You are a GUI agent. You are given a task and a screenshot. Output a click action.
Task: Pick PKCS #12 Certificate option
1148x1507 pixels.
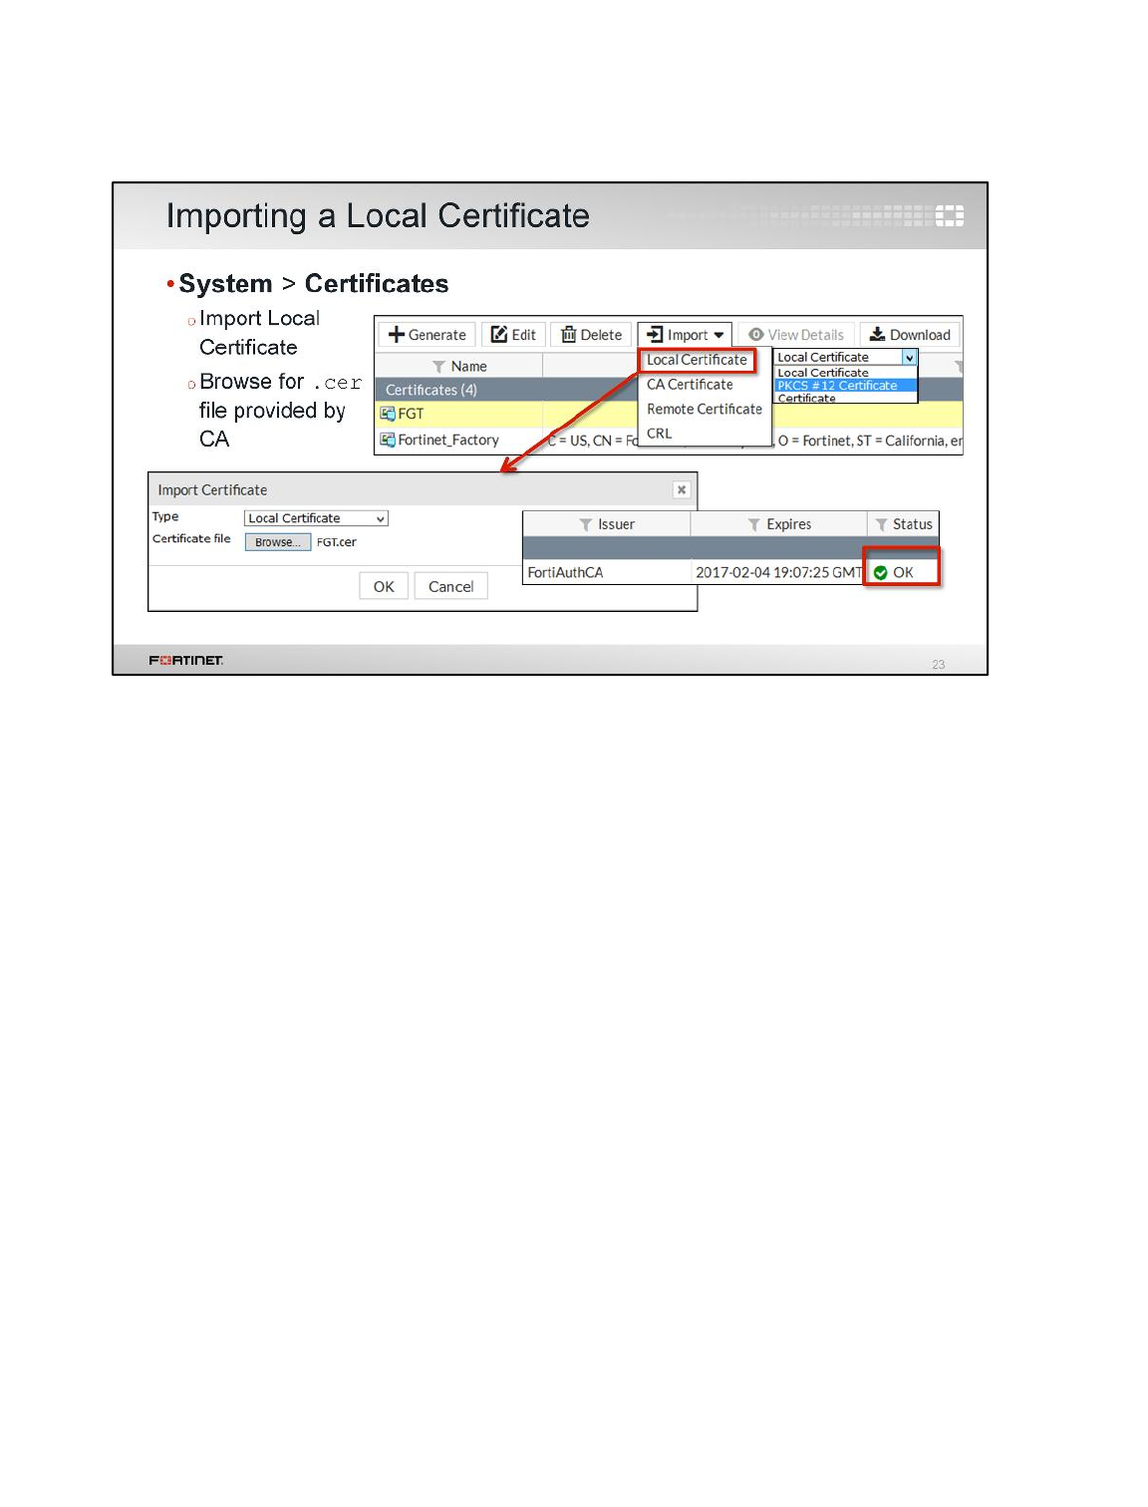pos(846,386)
